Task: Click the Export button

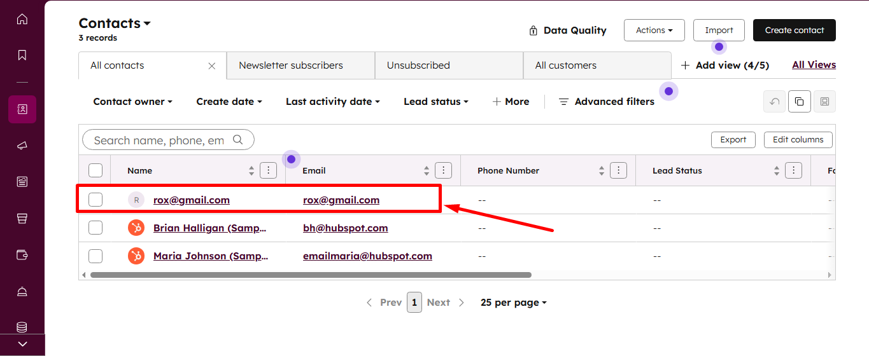Action: [733, 140]
